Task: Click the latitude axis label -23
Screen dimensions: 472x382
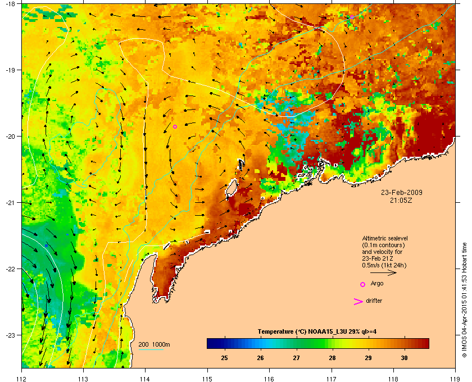Action: coord(11,335)
